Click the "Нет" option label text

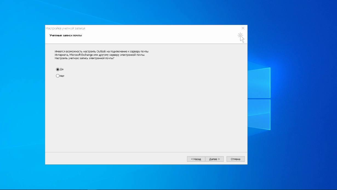(62, 76)
